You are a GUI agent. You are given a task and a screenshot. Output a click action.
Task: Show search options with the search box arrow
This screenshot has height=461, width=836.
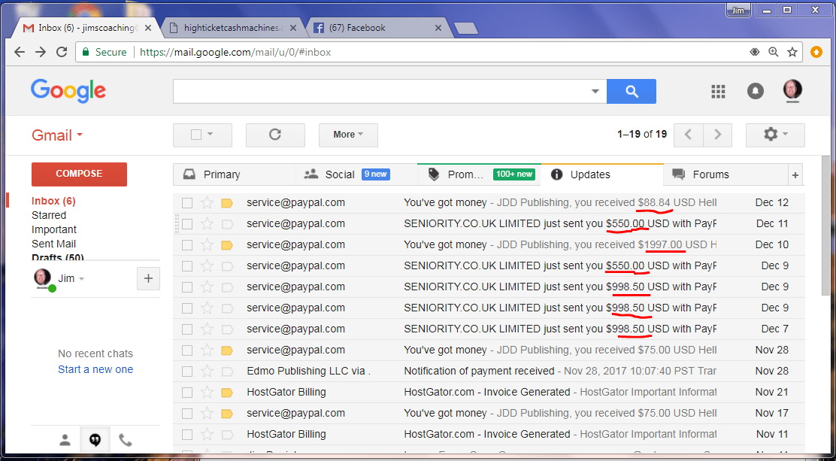595,91
